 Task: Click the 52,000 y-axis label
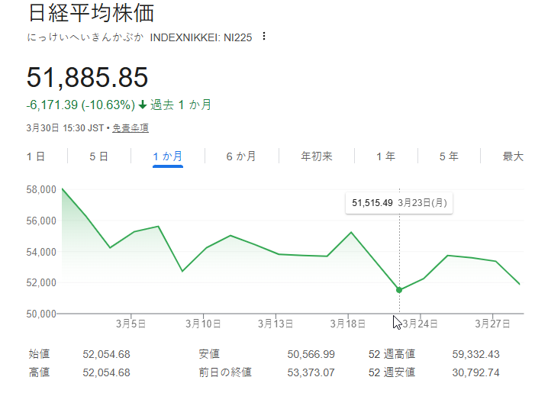[41, 282]
